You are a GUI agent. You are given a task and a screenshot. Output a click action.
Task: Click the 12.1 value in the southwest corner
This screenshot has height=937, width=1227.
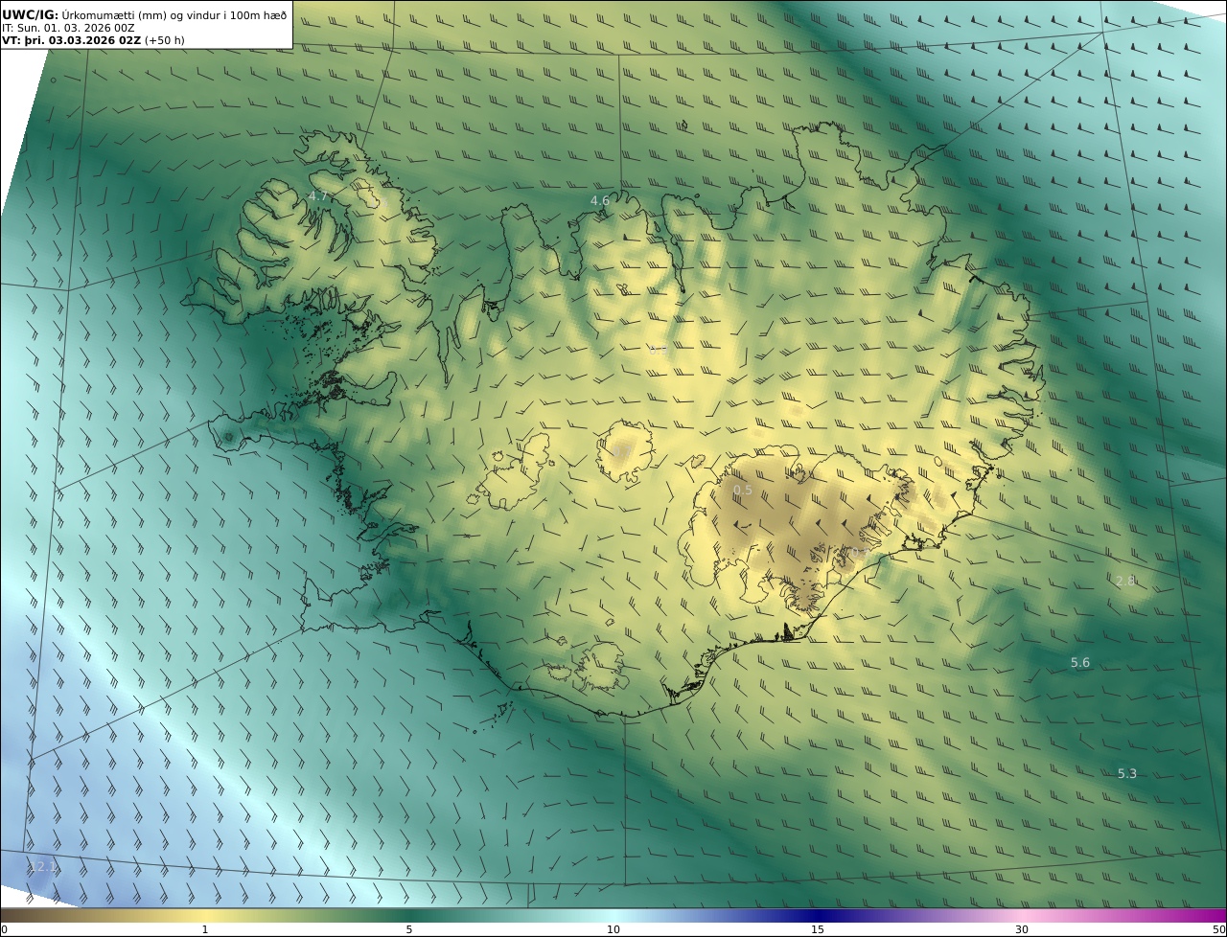(x=44, y=866)
